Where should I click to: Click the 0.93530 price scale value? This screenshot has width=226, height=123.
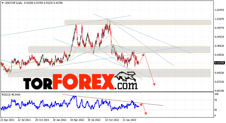click(x=219, y=55)
